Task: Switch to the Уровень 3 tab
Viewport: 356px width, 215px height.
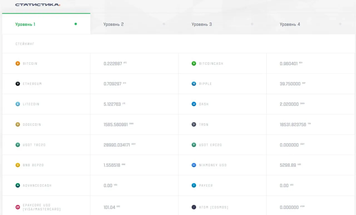Action: coord(222,24)
